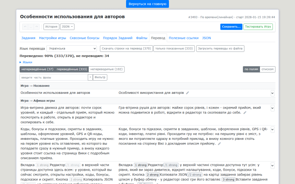Click 'Вернуться на главную' button
The height and width of the screenshot is (184, 295).
tap(147, 4)
